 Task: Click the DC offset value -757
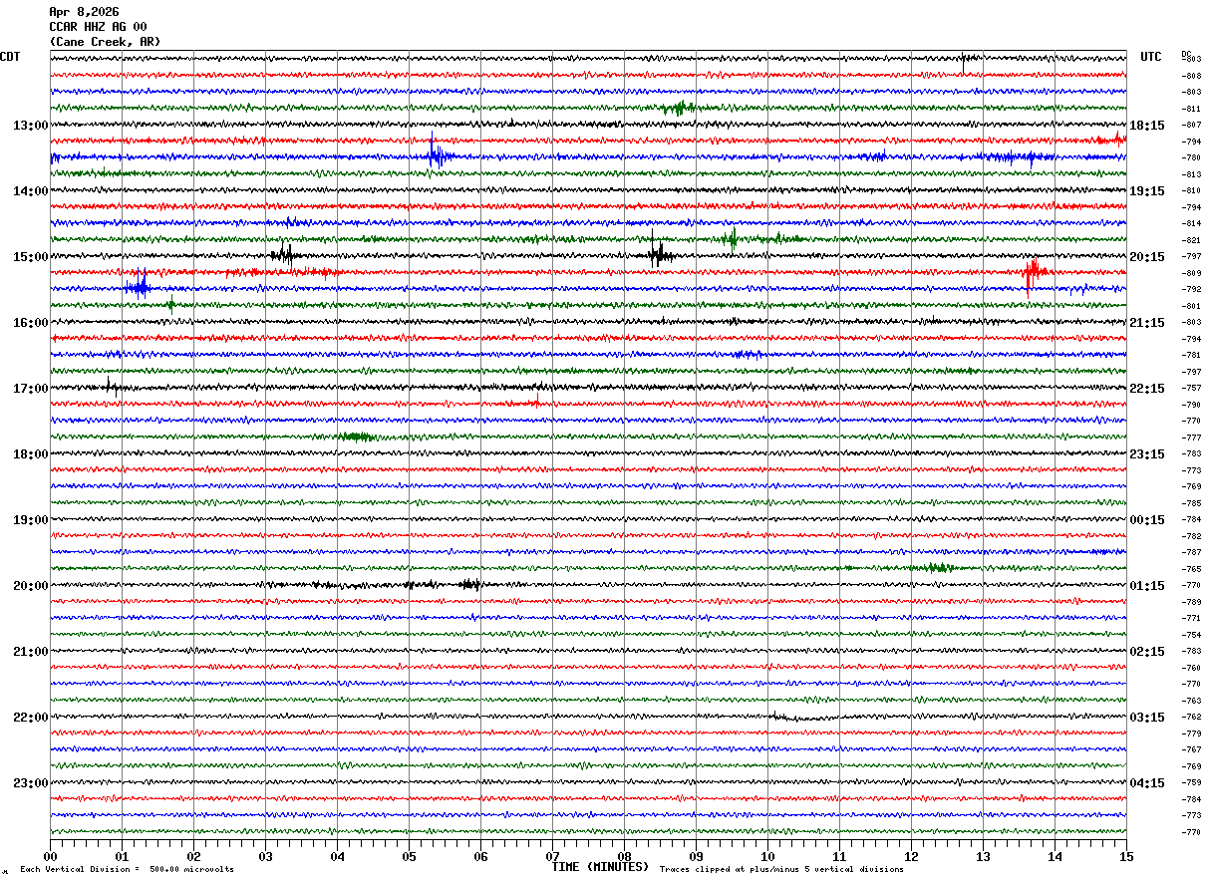tap(1191, 388)
